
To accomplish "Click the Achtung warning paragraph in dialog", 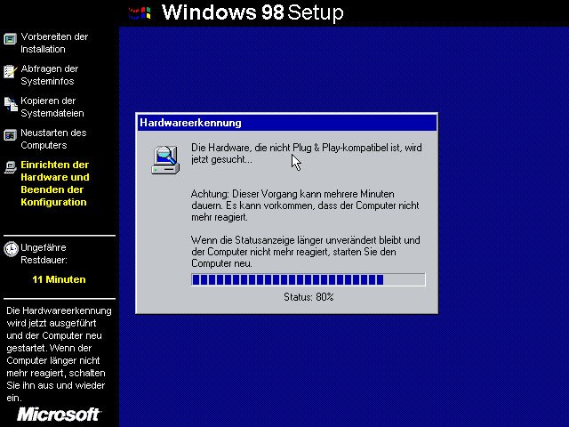I will (293, 205).
